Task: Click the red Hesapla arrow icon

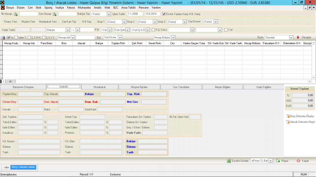Action: click(298, 37)
